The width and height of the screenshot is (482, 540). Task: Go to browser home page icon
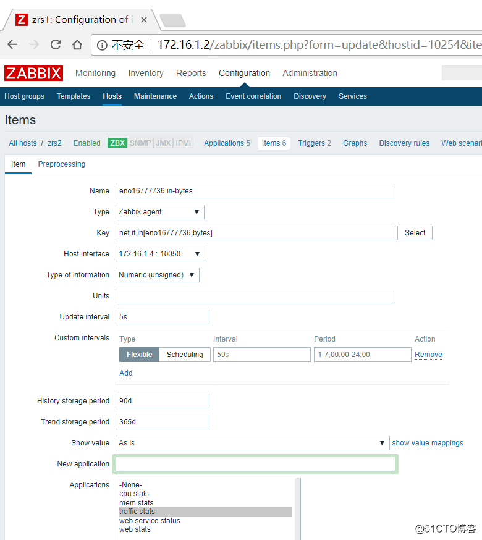click(77, 44)
